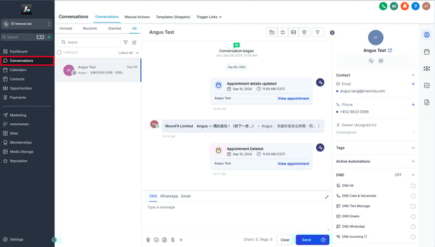The height and width of the screenshot is (247, 435).
Task: Click the conversation list filter funnel icon
Action: (125, 42)
